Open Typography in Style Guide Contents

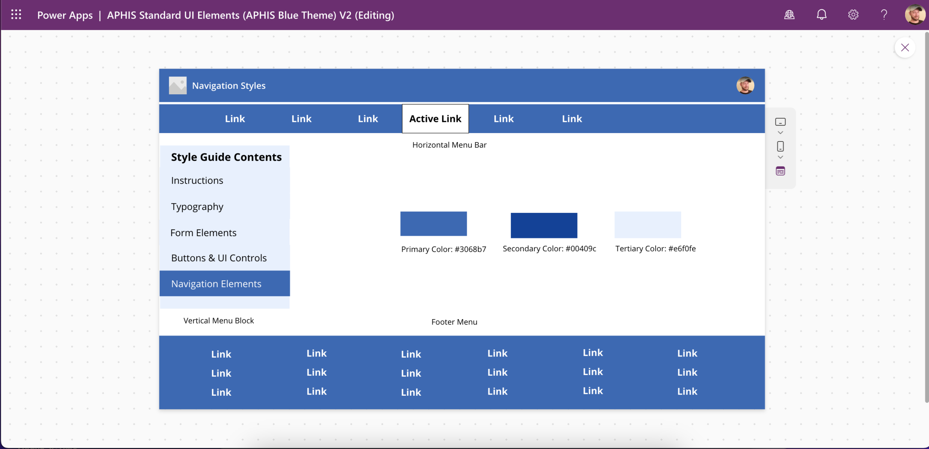pyautogui.click(x=197, y=207)
